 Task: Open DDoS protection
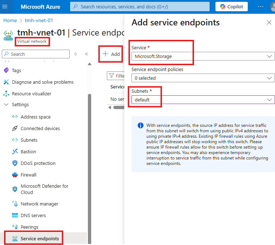[x=38, y=163]
